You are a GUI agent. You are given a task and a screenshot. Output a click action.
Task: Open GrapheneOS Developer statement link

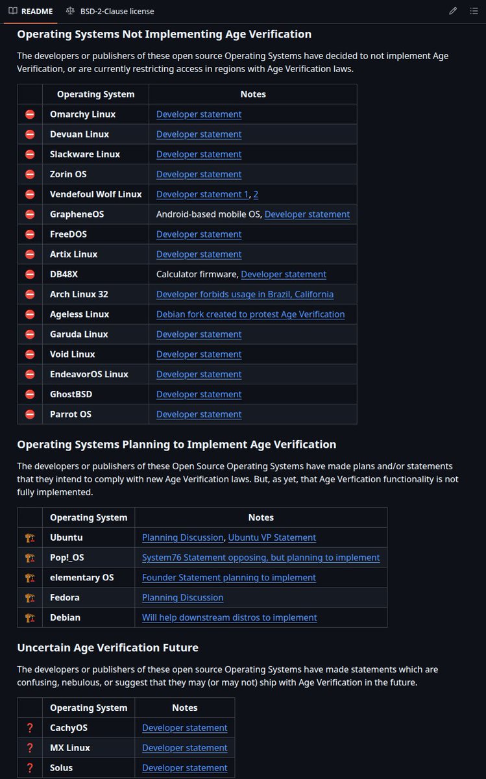pyautogui.click(x=307, y=214)
